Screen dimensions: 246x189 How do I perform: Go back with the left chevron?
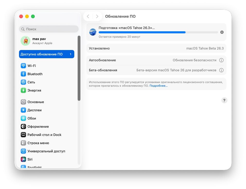(x=88, y=16)
